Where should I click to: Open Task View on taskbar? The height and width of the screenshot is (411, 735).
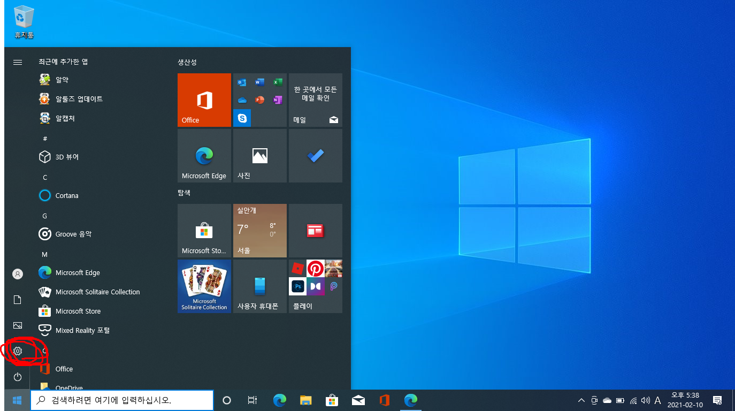click(x=252, y=400)
